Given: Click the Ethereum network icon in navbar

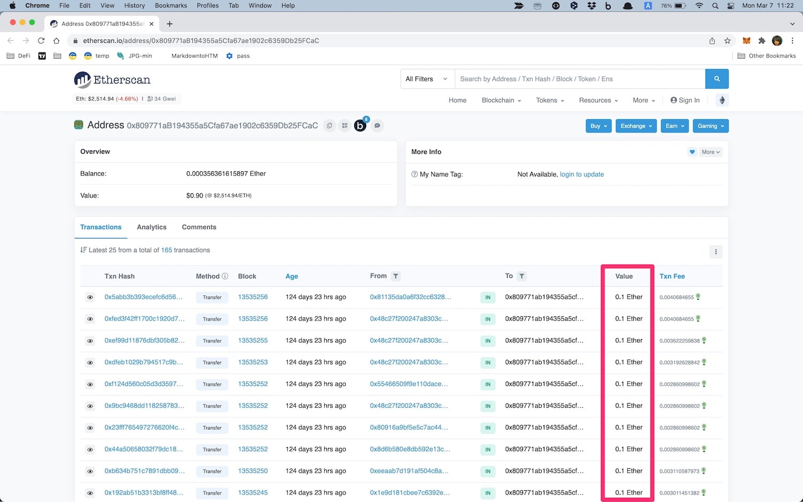Looking at the screenshot, I should click(x=722, y=100).
